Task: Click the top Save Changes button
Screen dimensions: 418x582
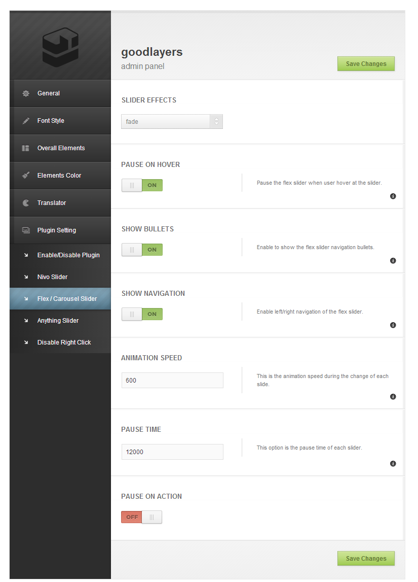Action: (x=366, y=64)
